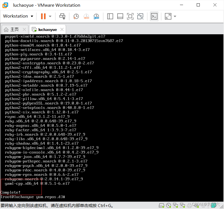This screenshot has height=209, width=224.
Task: Click the 'python-enum34.noarch' line
Action: [x=43, y=45]
